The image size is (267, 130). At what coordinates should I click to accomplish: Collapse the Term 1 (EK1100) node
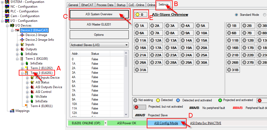point(17,59)
